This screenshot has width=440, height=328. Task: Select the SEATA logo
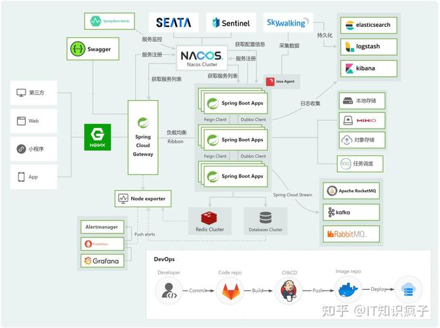[x=173, y=22]
